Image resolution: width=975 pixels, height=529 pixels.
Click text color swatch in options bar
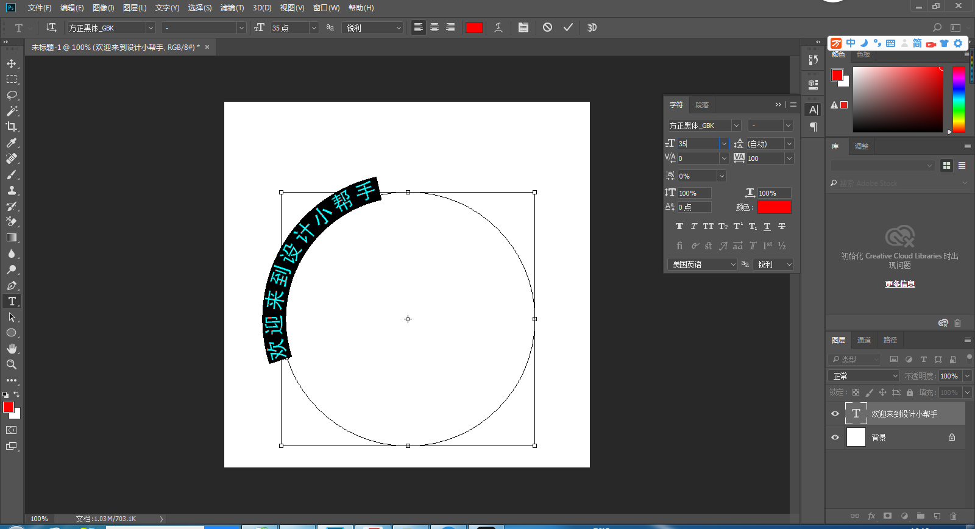tap(474, 27)
